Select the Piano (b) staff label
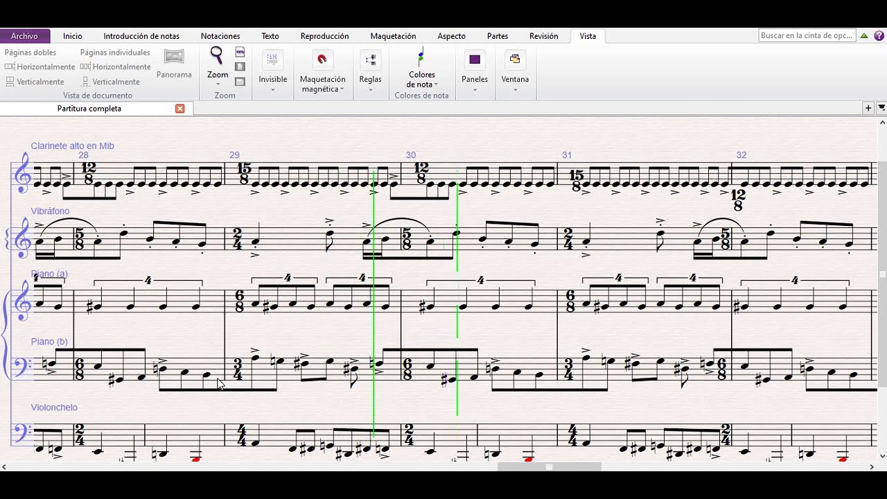Image resolution: width=887 pixels, height=499 pixels. 49,342
